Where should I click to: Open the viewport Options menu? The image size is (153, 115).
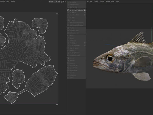[107, 2]
